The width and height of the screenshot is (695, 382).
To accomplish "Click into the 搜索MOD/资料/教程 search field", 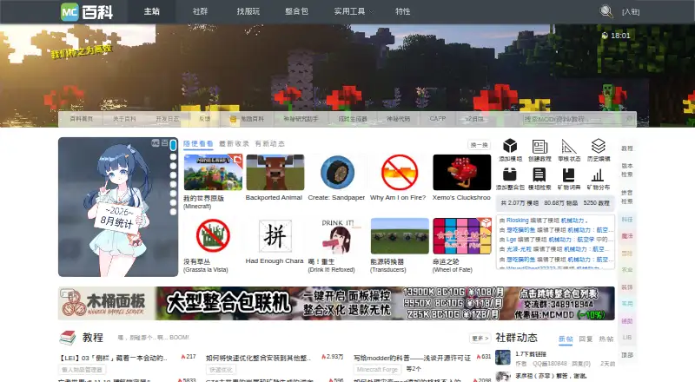I will 573,119.
